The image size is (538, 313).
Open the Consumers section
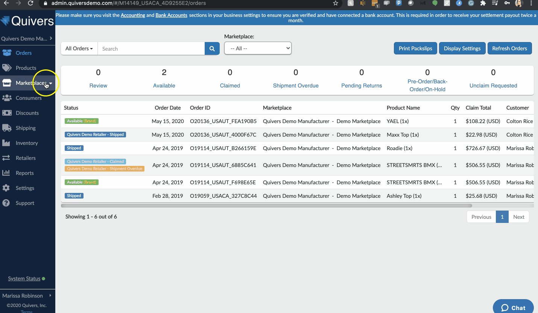pos(29,98)
